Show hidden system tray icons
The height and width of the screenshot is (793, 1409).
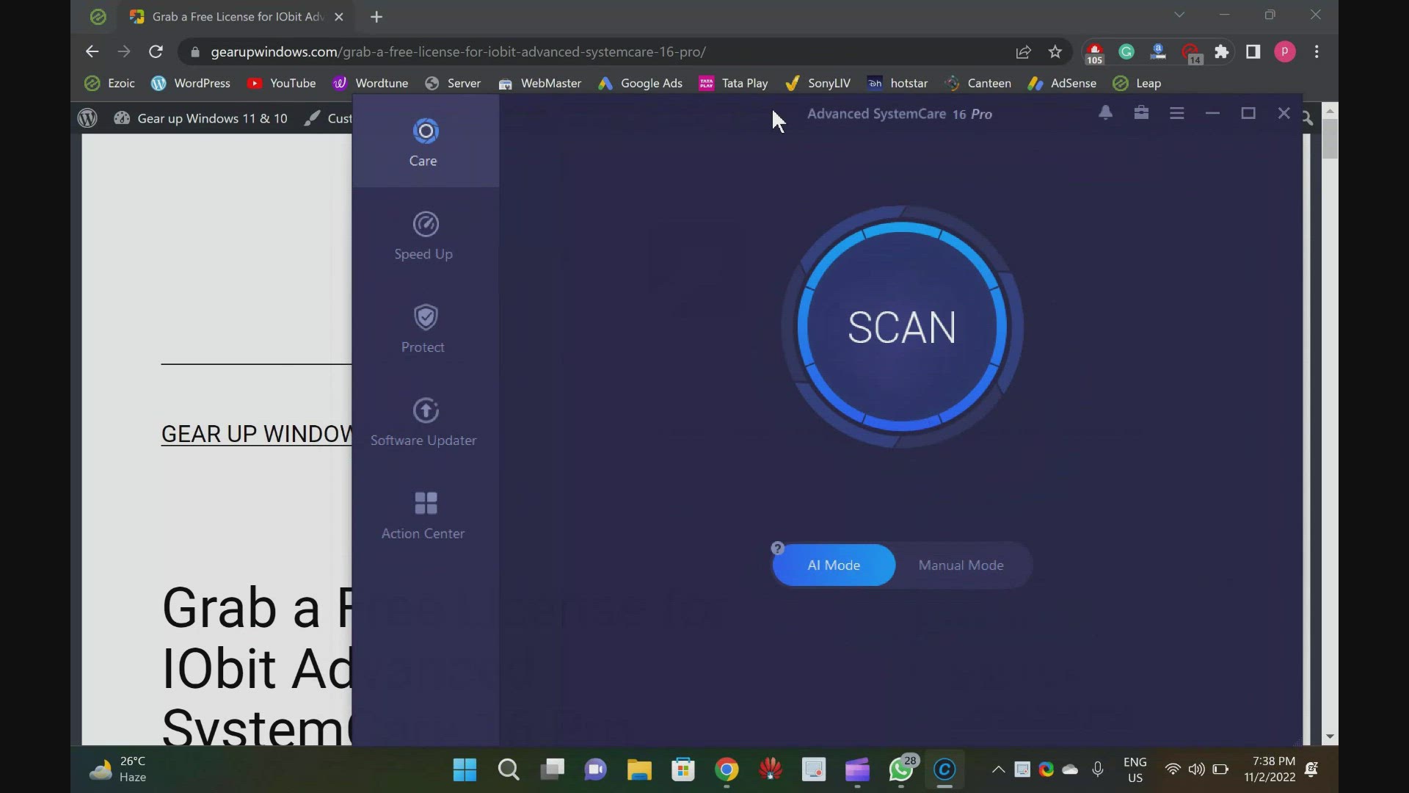click(998, 770)
